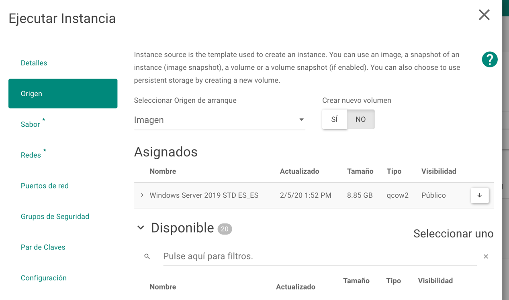Open the Par de Claves section
Screen dimensions: 509x300
(43, 247)
